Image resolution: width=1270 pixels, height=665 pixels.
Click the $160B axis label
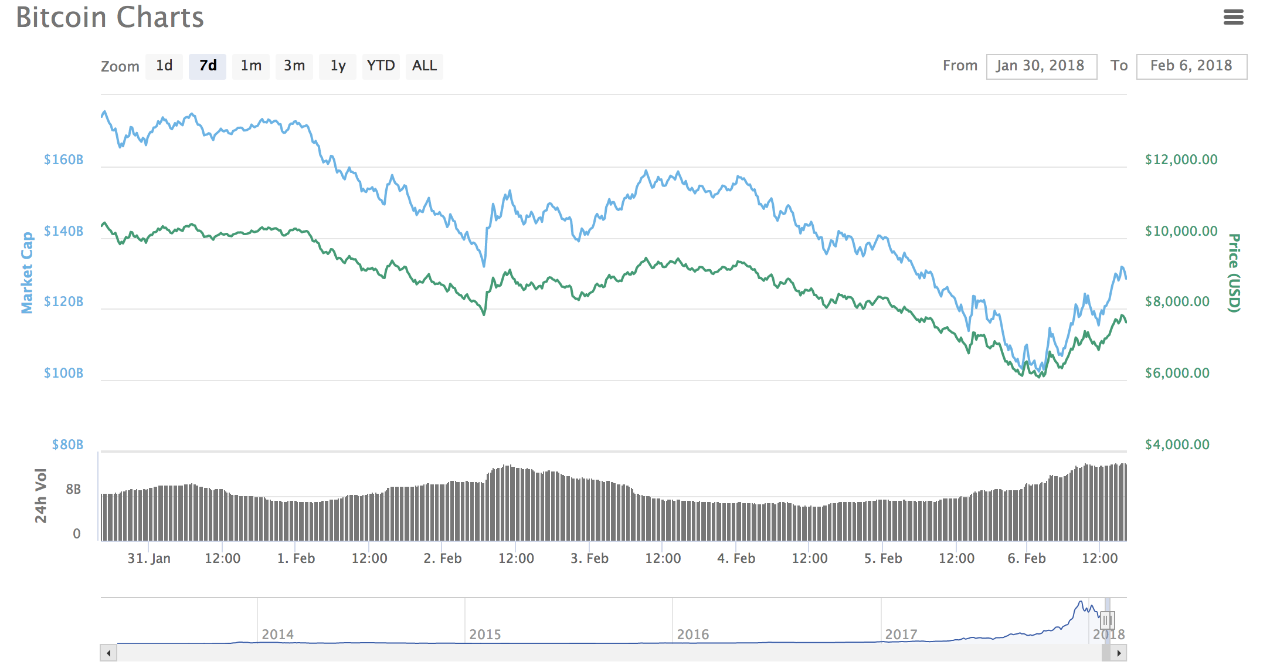tap(63, 160)
